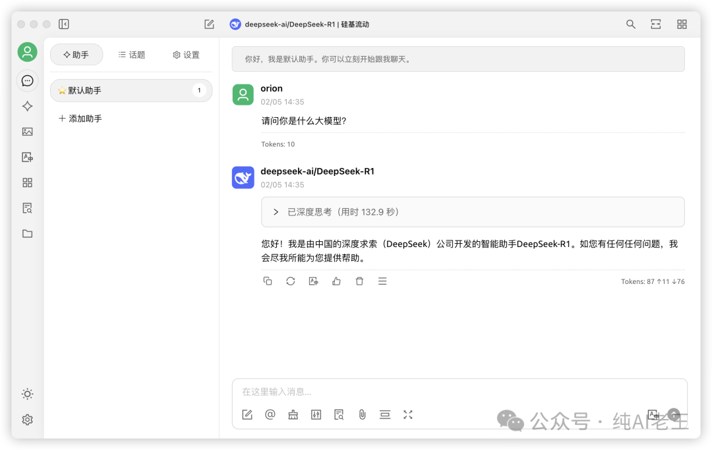Image resolution: width=712 pixels, height=450 pixels.
Task: Open more options menu under reply
Action: (382, 281)
